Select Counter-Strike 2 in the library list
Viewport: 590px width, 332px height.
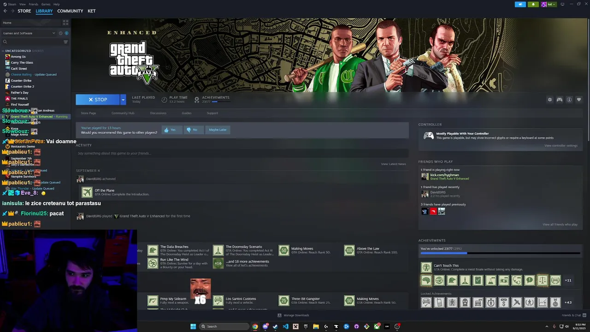click(22, 87)
